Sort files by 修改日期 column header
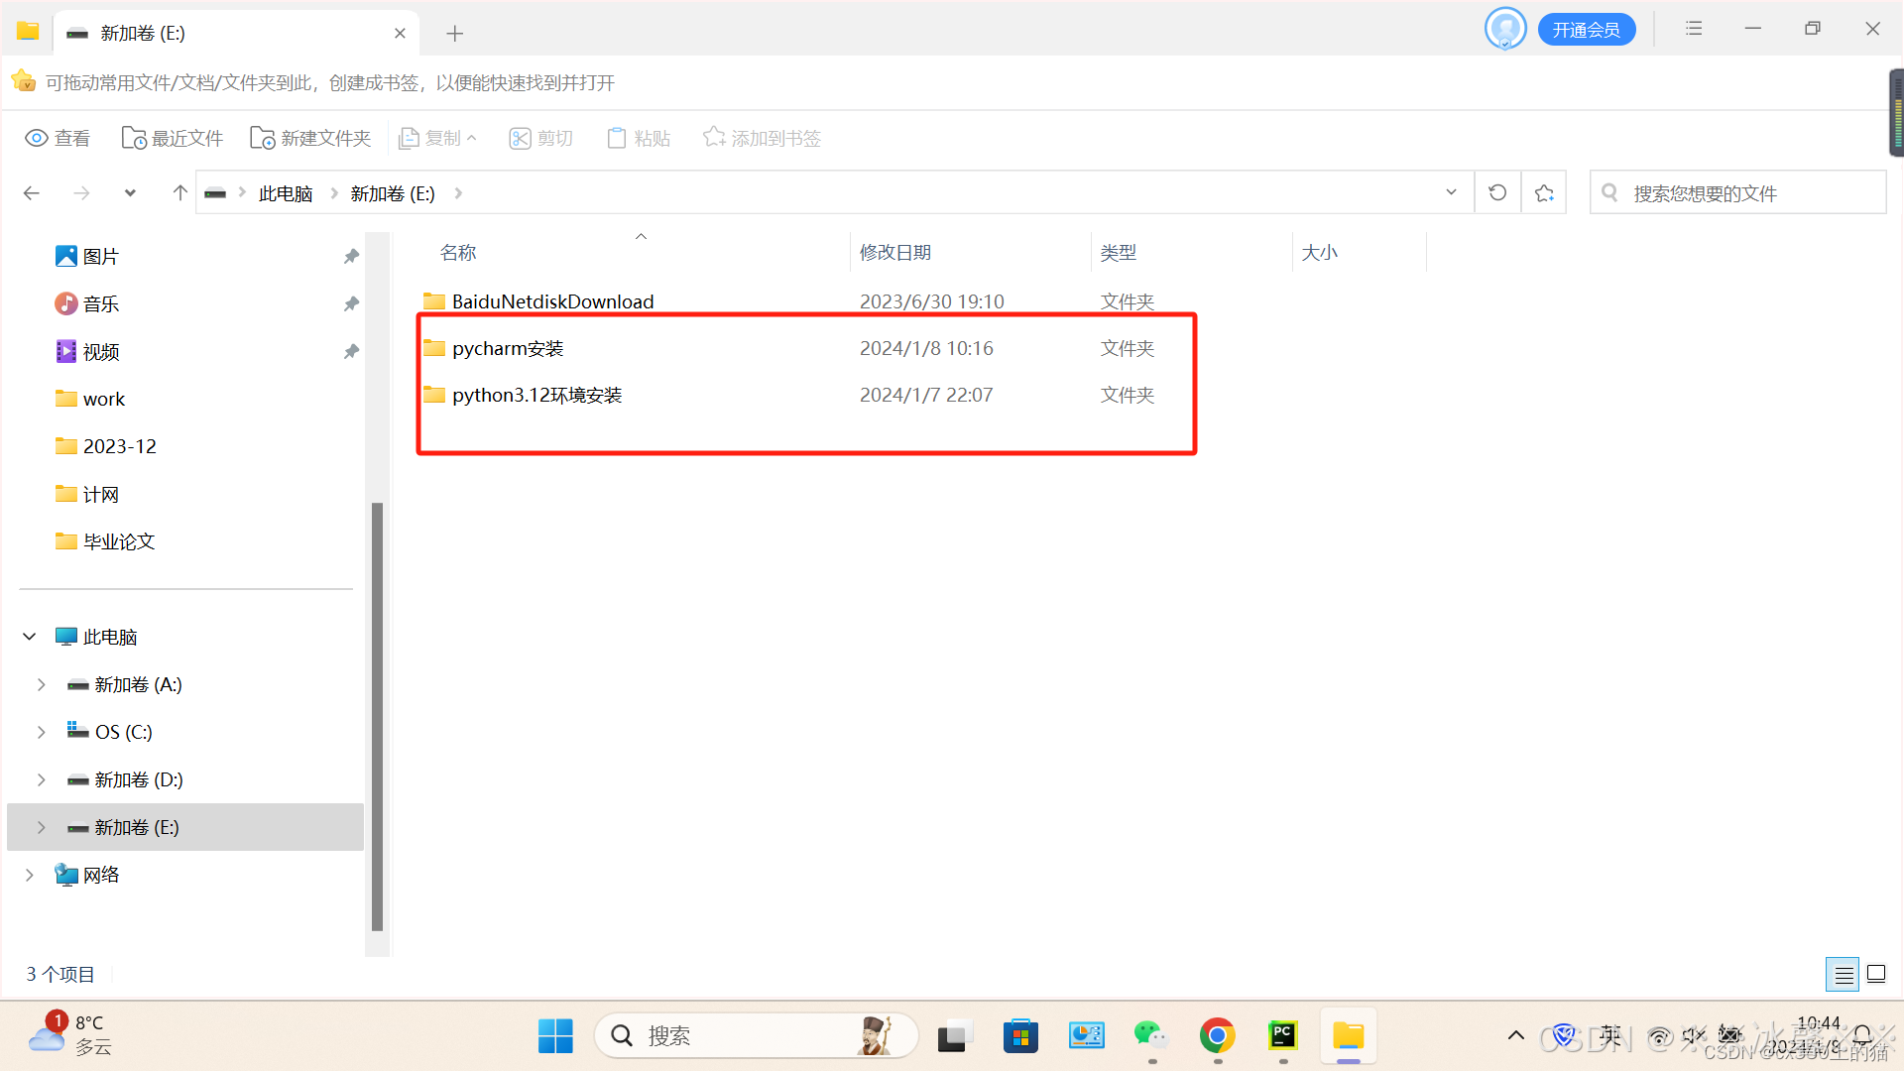Screen dimensions: 1904x1071 [895, 253]
